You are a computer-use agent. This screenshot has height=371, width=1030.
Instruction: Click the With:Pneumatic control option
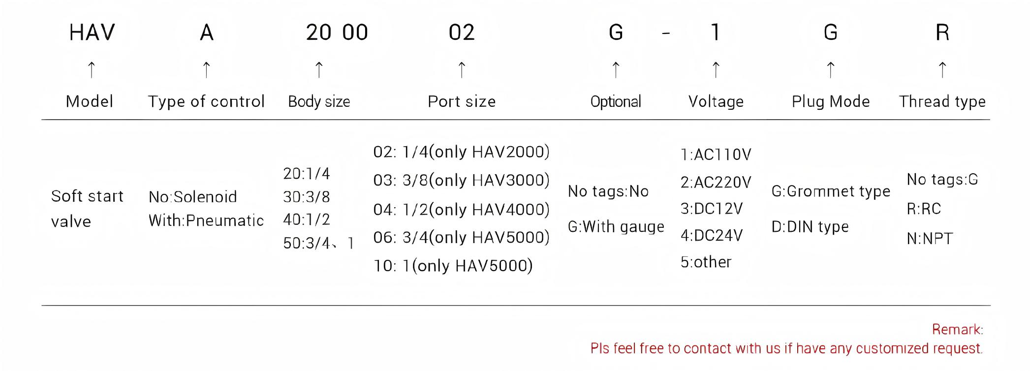[x=206, y=220]
